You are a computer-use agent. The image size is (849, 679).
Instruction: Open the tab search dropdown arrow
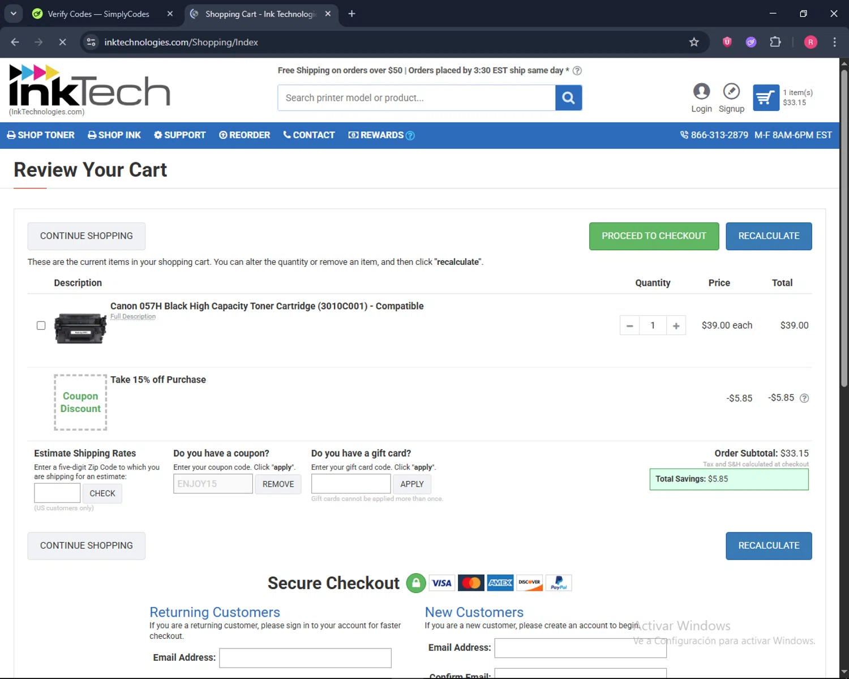pyautogui.click(x=13, y=14)
